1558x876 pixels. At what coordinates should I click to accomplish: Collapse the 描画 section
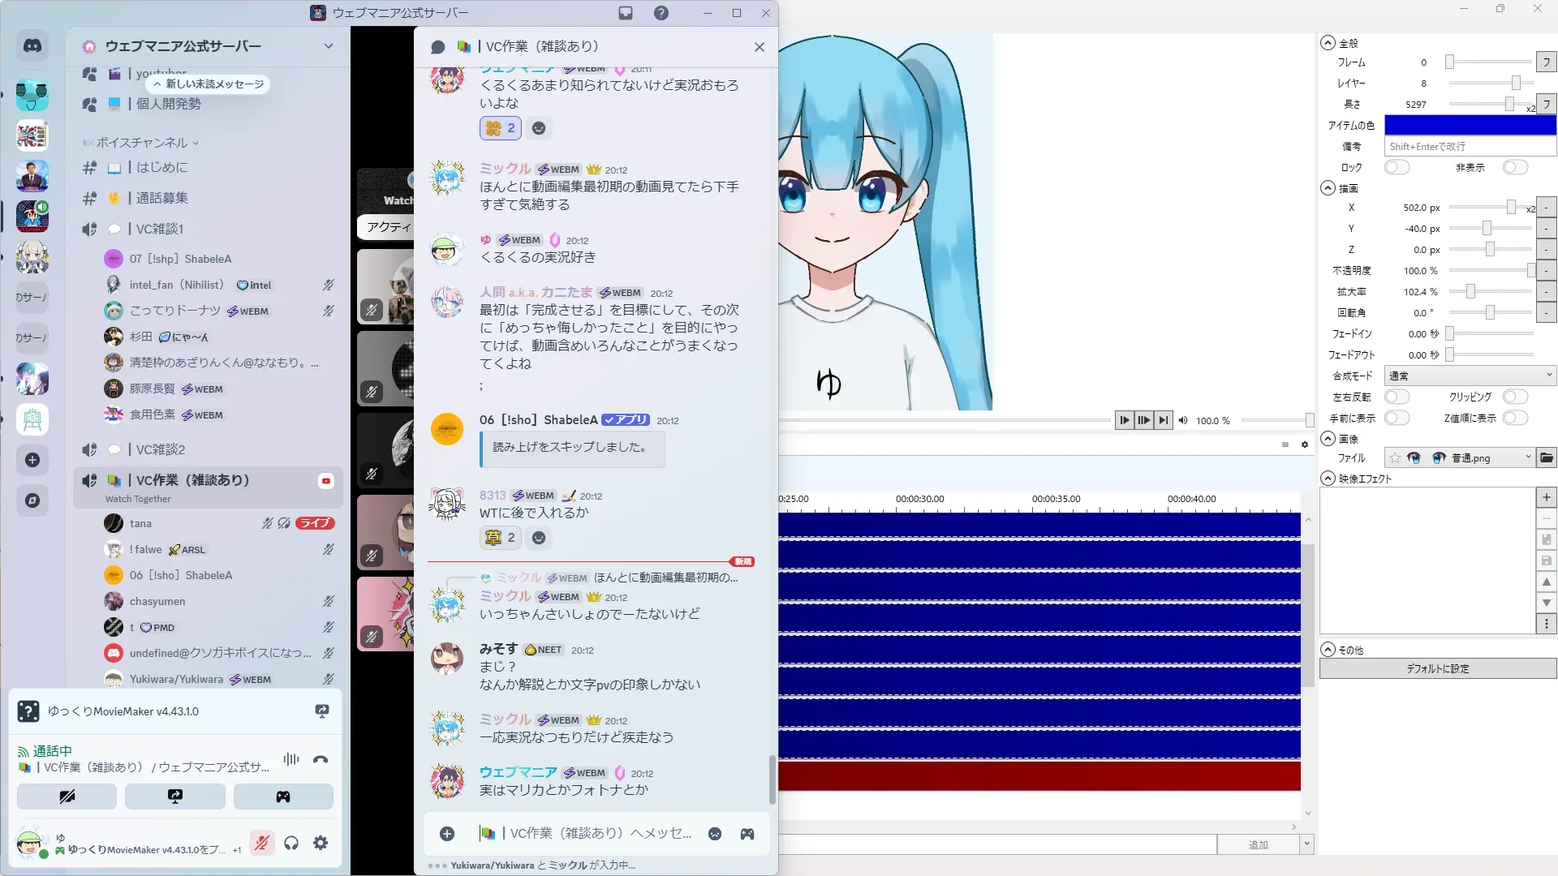tap(1328, 188)
